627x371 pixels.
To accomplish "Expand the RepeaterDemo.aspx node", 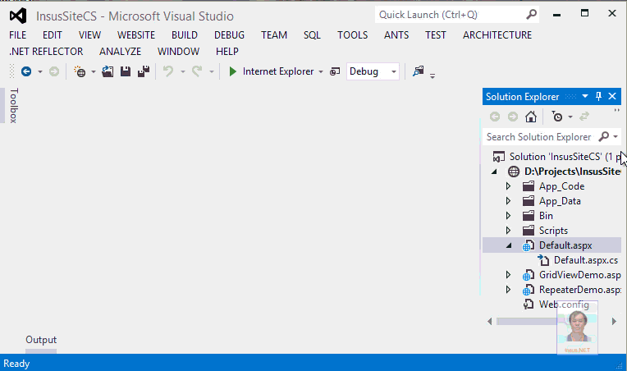I will point(508,290).
